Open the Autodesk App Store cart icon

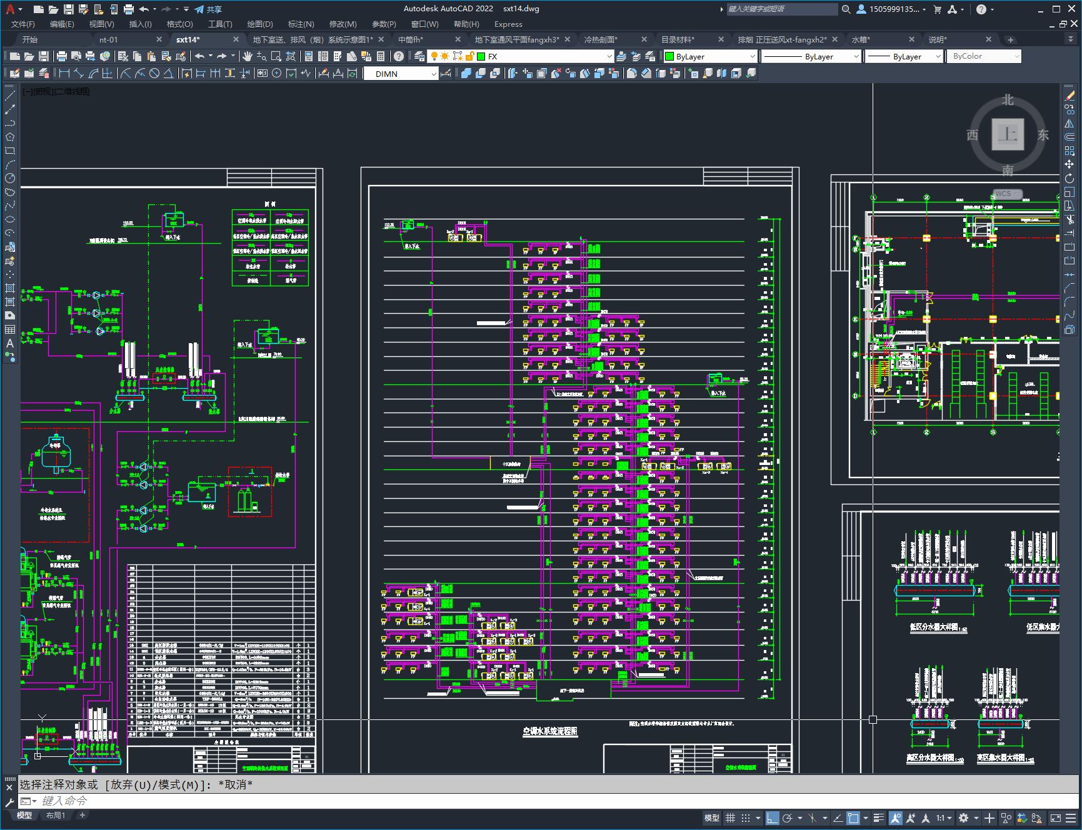[x=937, y=9]
